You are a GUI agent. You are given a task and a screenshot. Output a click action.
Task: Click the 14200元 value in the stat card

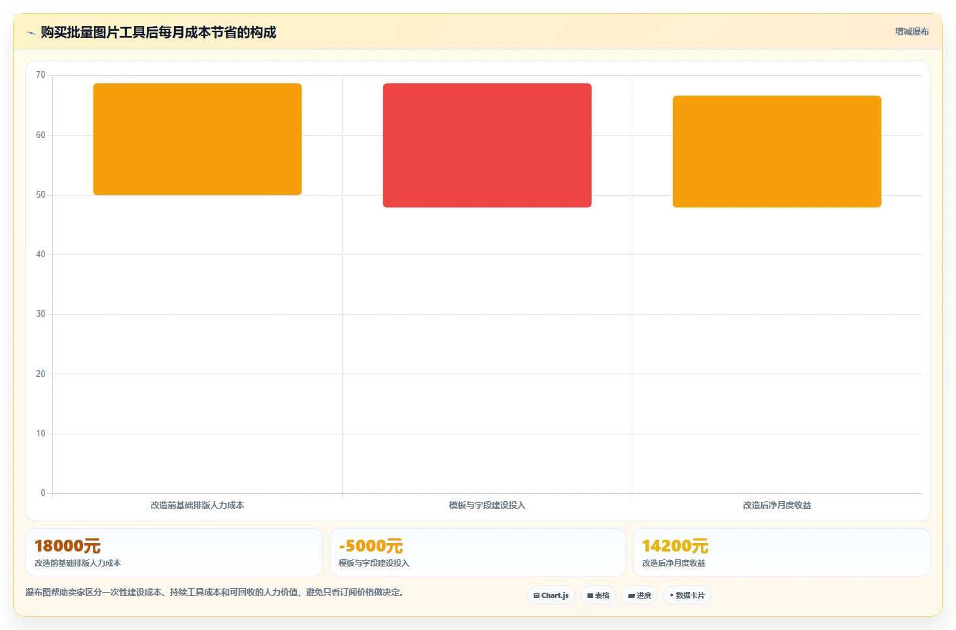(x=675, y=546)
